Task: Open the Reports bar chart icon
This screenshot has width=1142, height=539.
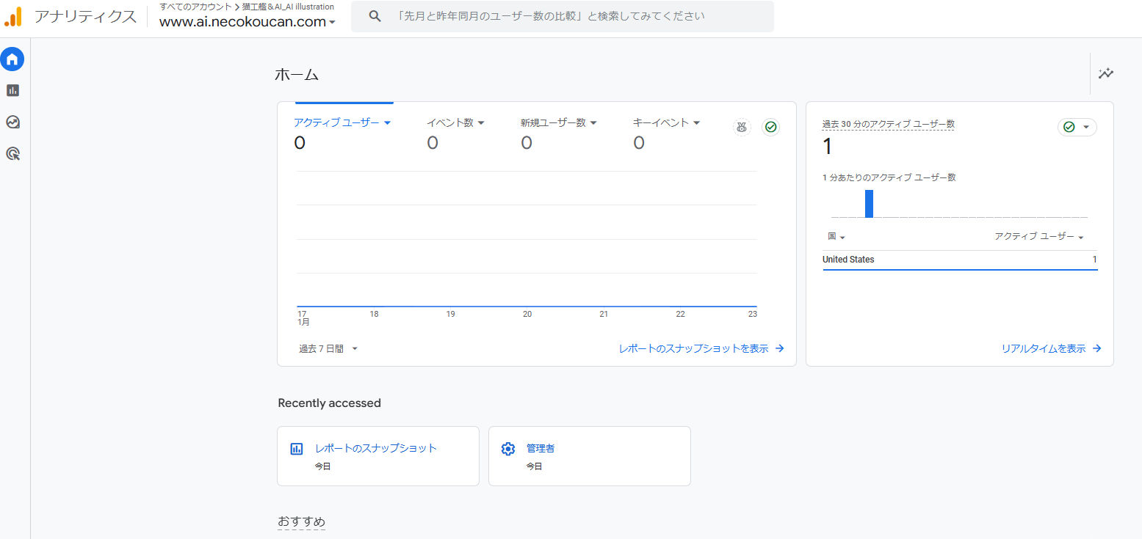Action: pyautogui.click(x=12, y=90)
